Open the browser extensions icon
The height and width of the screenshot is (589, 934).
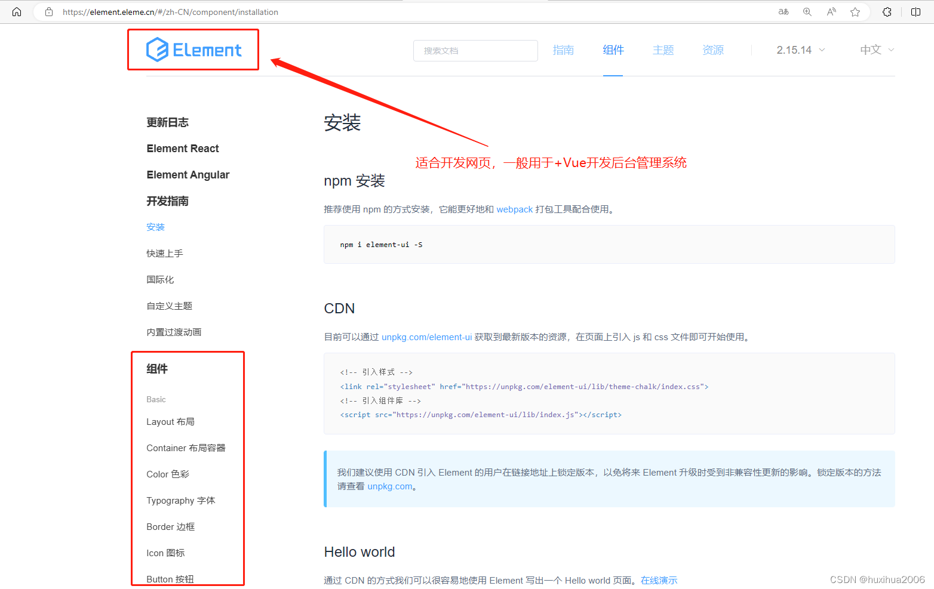887,12
